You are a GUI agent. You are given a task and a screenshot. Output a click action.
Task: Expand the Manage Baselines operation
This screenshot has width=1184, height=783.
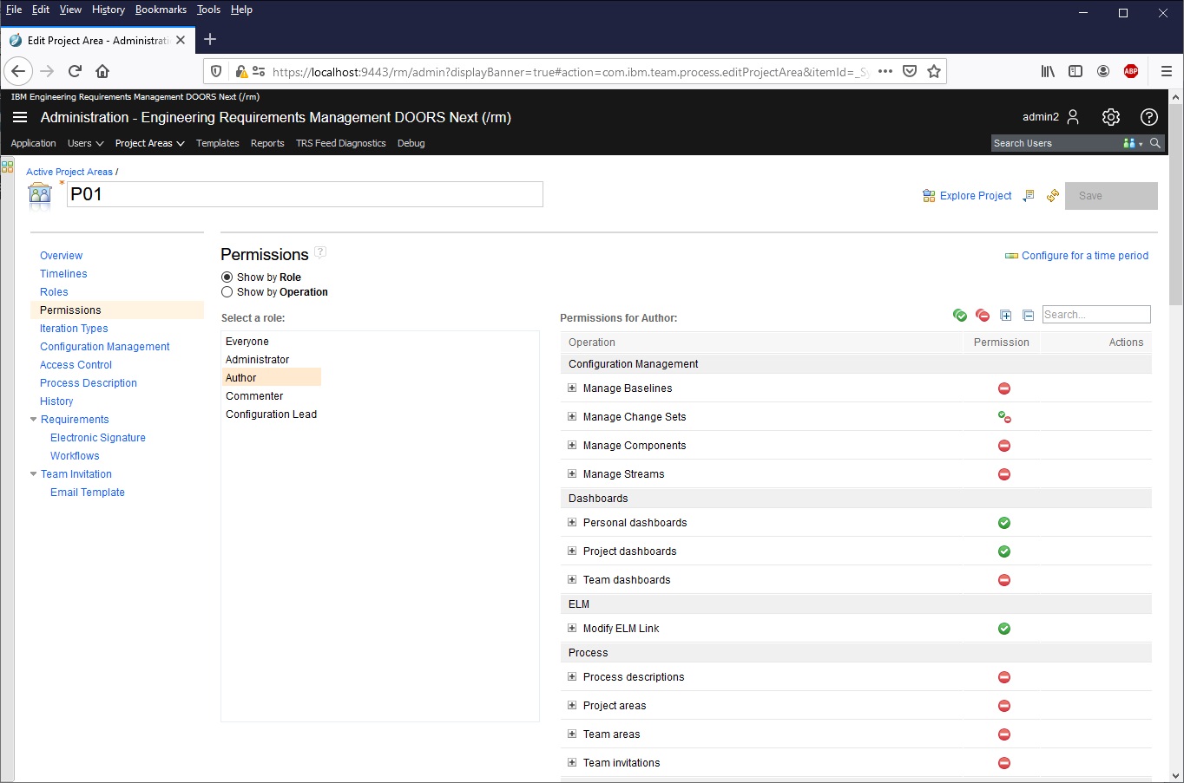(572, 388)
